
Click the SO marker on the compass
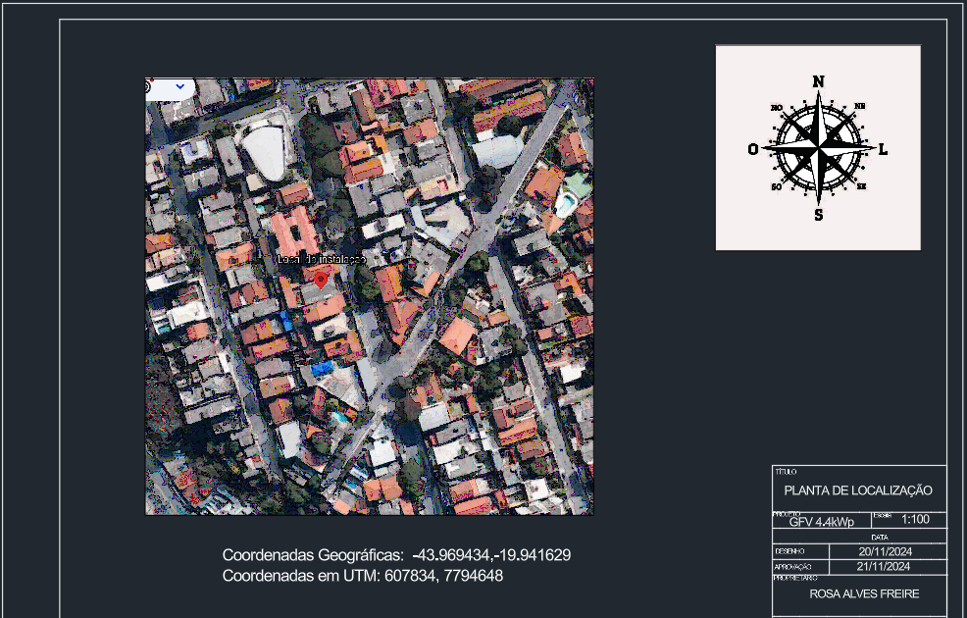point(776,186)
